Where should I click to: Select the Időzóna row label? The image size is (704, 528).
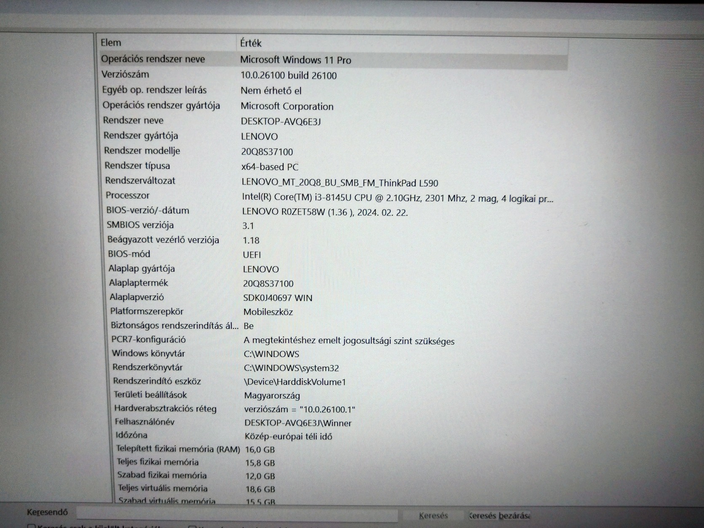[132, 435]
